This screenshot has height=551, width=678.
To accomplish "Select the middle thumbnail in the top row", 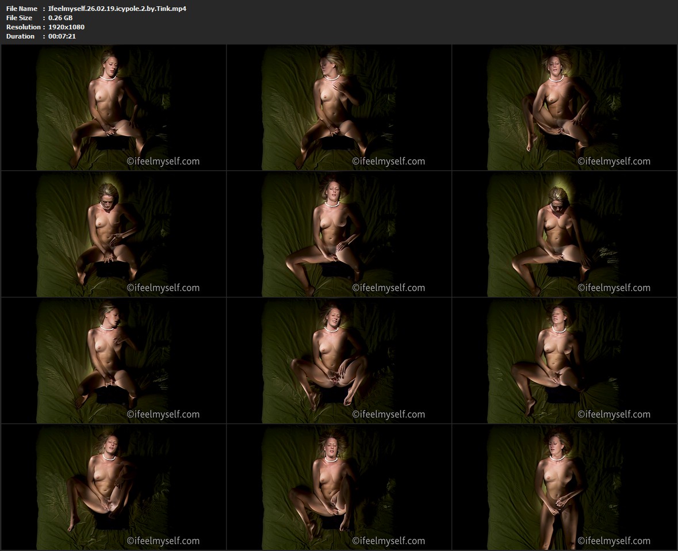I will (x=339, y=108).
